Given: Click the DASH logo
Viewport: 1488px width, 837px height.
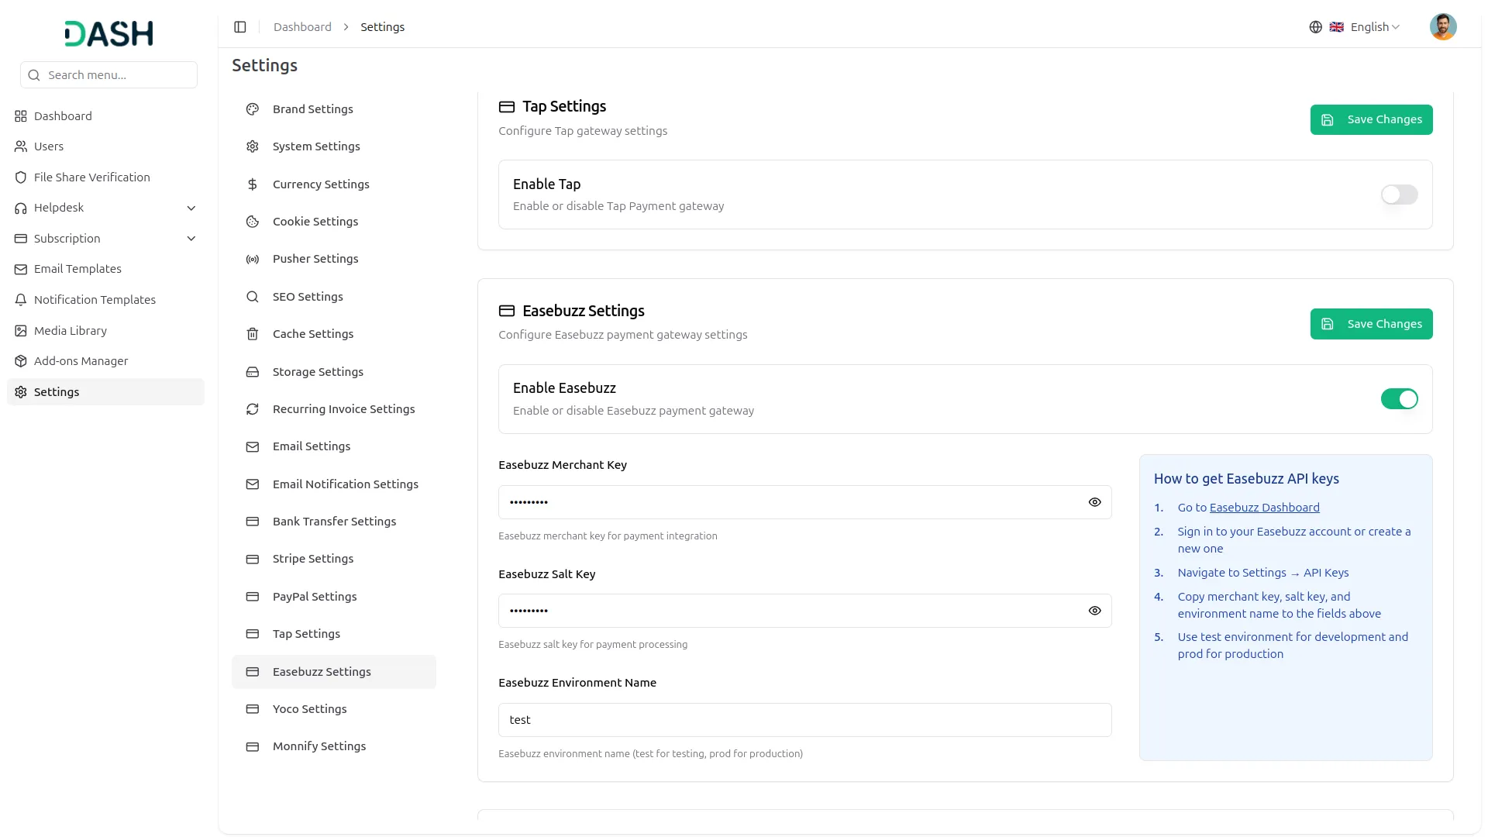Looking at the screenshot, I should tap(108, 33).
